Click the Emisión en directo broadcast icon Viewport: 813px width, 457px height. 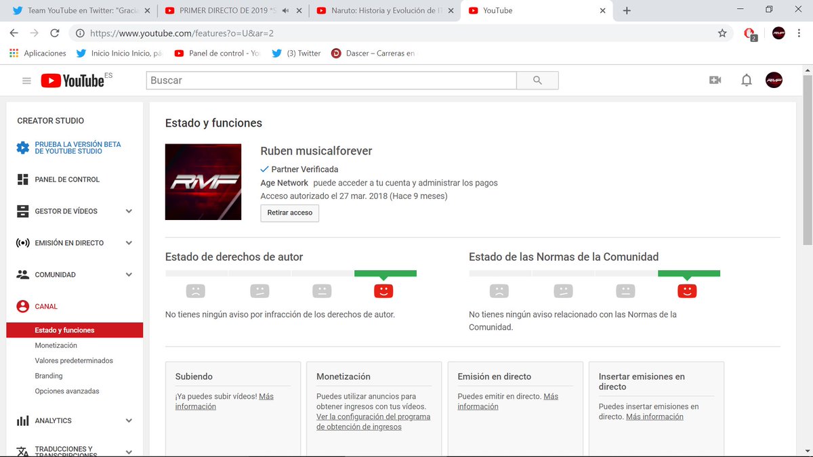tap(22, 243)
